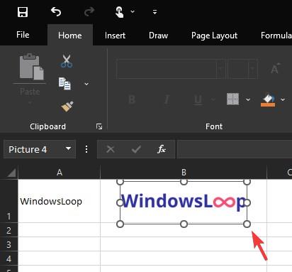Select row 3 header
The image size is (292, 272).
tap(9, 244)
